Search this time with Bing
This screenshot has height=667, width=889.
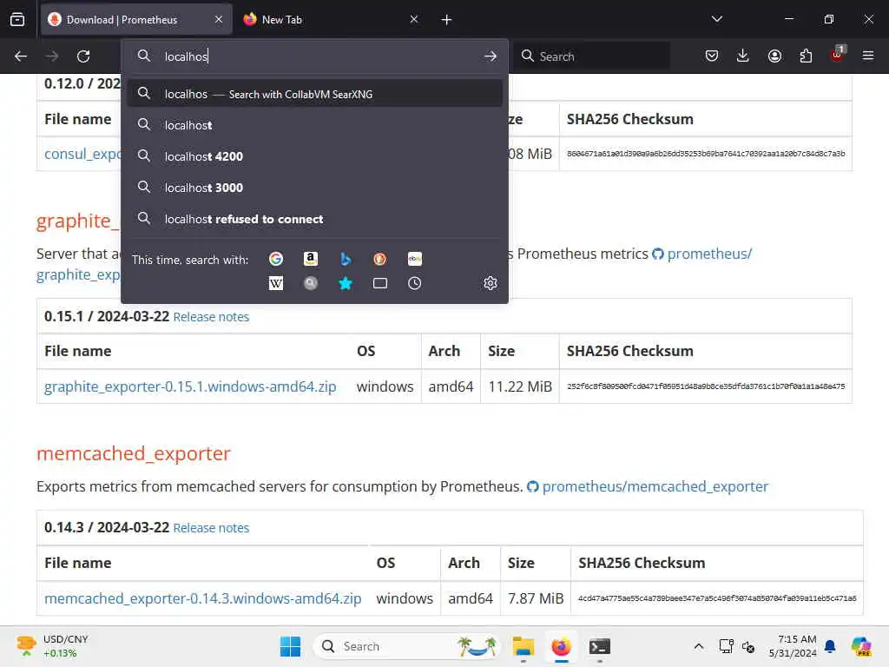tap(346, 259)
